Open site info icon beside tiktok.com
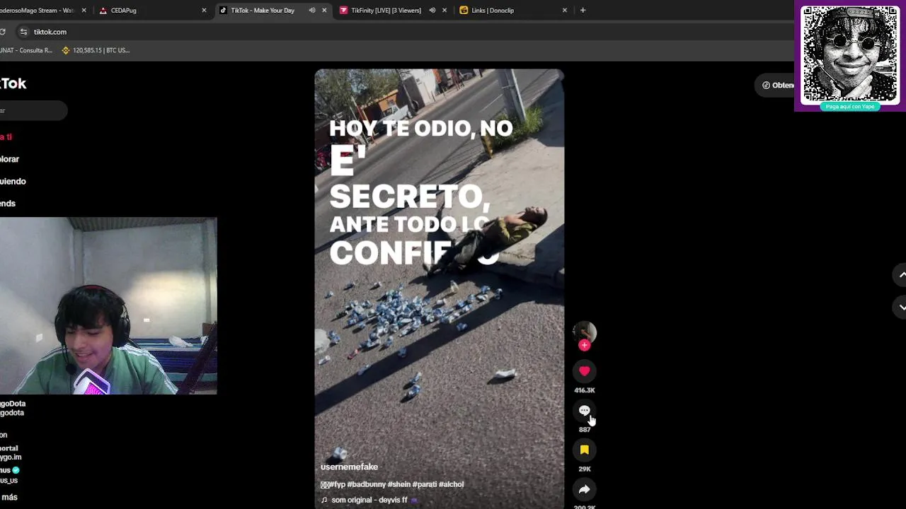 [x=23, y=32]
